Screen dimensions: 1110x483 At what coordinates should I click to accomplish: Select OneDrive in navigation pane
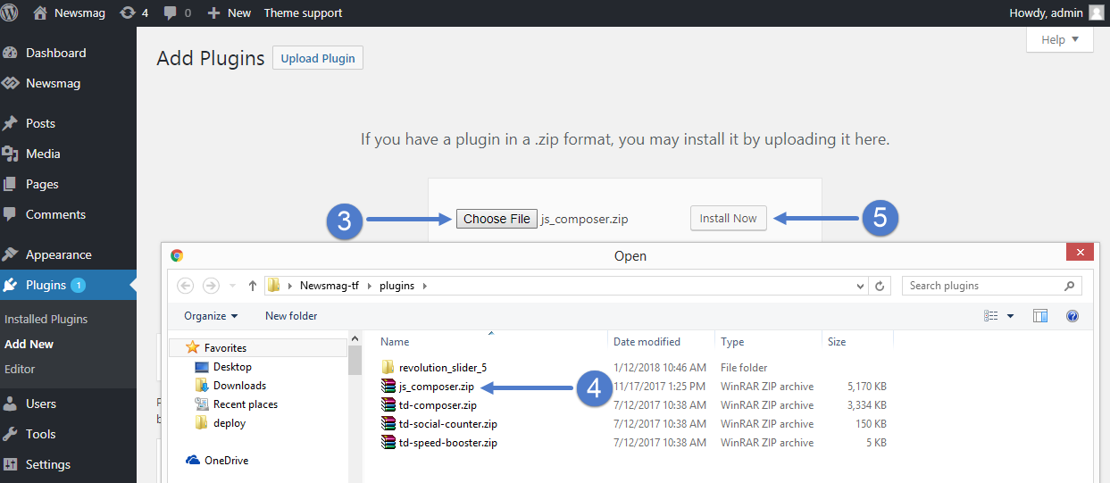(x=226, y=461)
